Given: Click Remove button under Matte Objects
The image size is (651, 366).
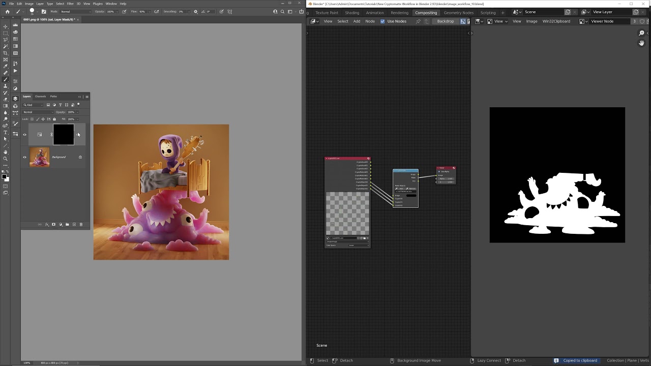Looking at the screenshot, I should [411, 189].
